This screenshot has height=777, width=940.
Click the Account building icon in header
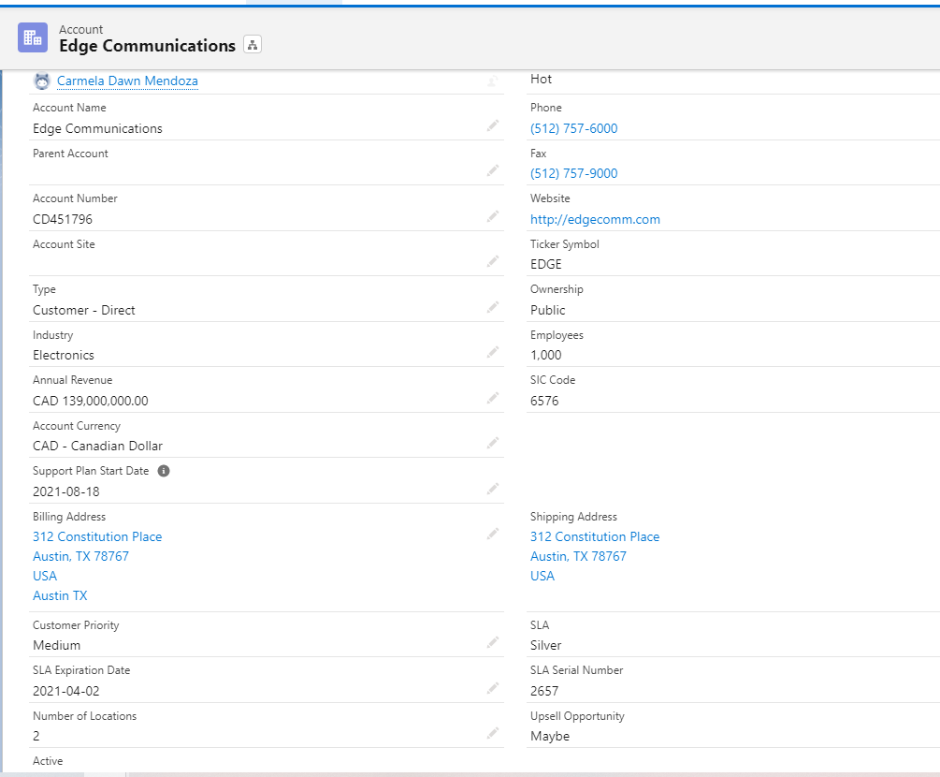click(x=33, y=37)
